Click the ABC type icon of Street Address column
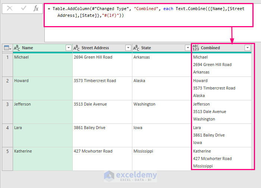This screenshot has height=188, width=261. point(76,48)
